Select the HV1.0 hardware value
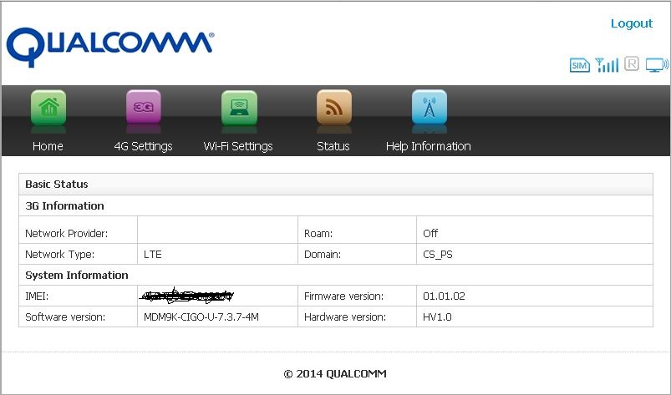This screenshot has height=395, width=671. (x=437, y=317)
